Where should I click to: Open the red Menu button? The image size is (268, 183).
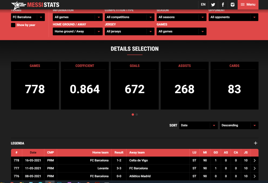coord(248,5)
